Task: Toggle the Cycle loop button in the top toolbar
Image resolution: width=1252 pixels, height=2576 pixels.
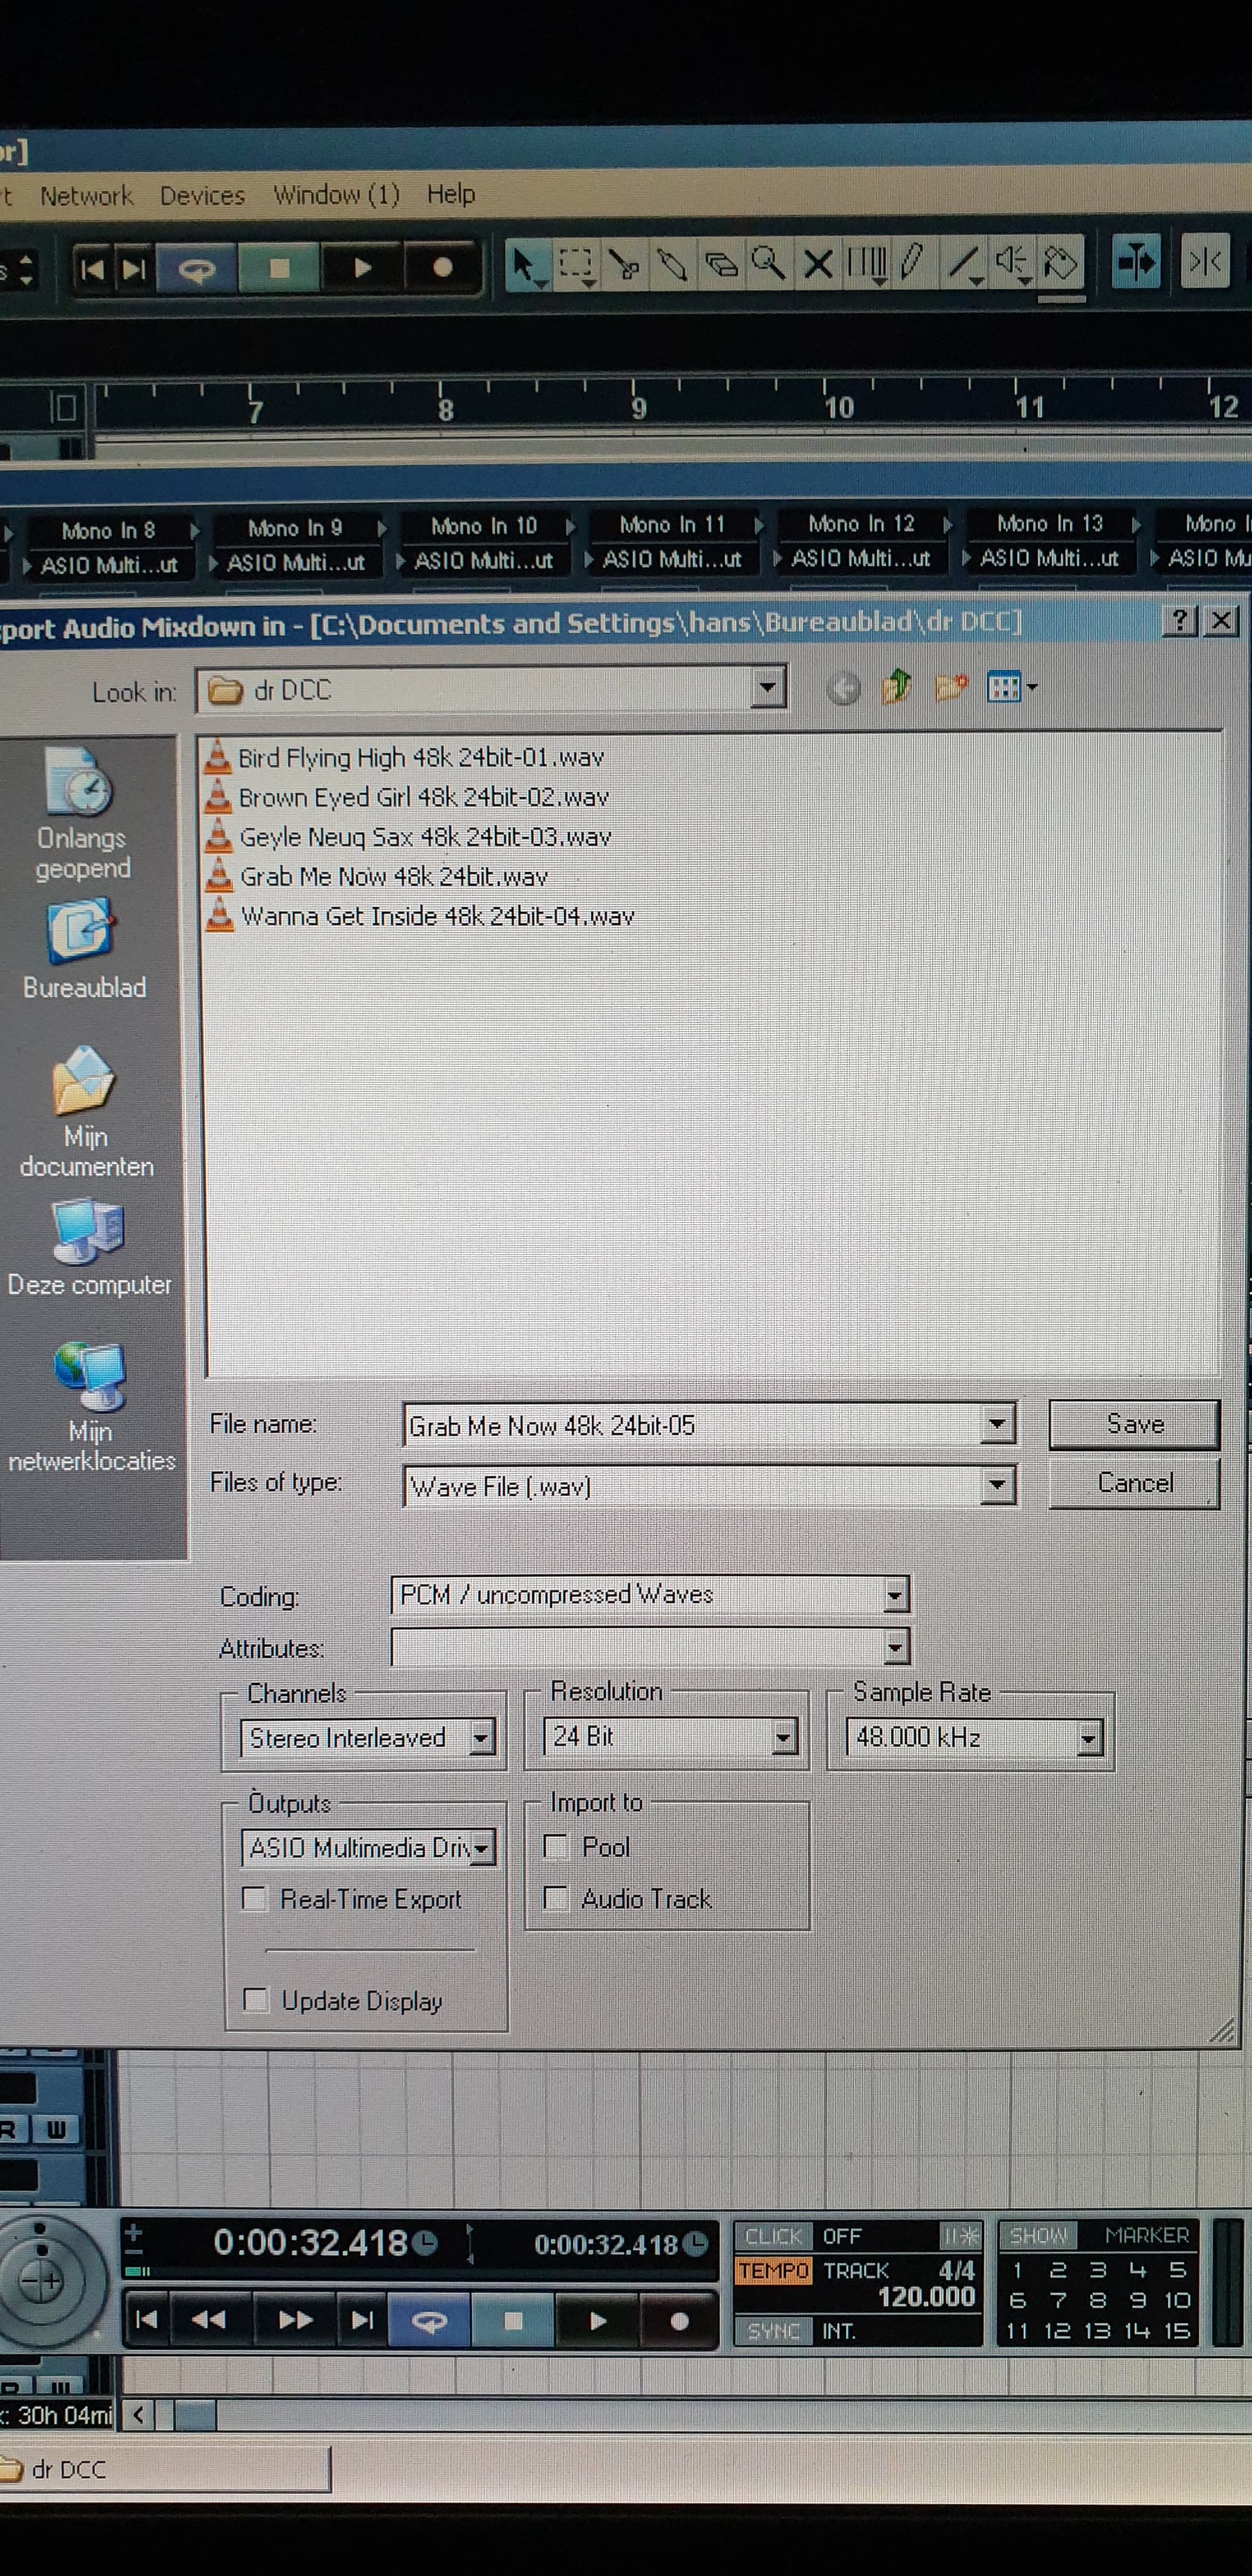Action: click(197, 268)
